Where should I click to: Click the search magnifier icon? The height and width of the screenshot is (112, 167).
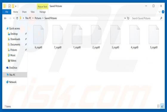tap(161, 18)
